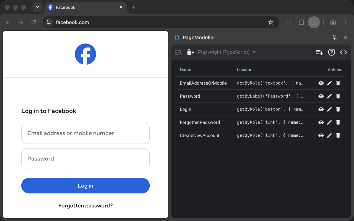Focus the Email address or mobile number field
Viewport: 354px width, 221px height.
85,133
